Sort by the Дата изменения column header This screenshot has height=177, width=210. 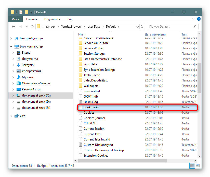pyautogui.click(x=156, y=34)
